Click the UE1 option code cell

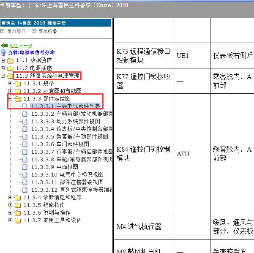(x=192, y=55)
